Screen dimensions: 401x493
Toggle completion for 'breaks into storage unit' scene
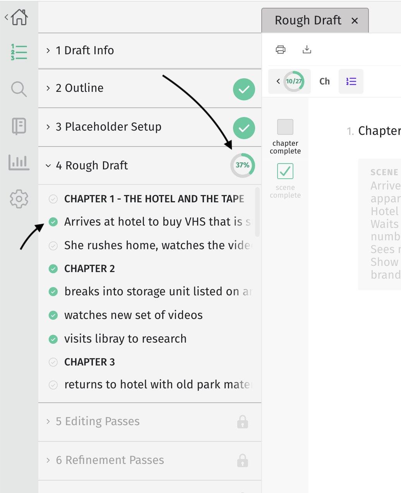tap(53, 292)
